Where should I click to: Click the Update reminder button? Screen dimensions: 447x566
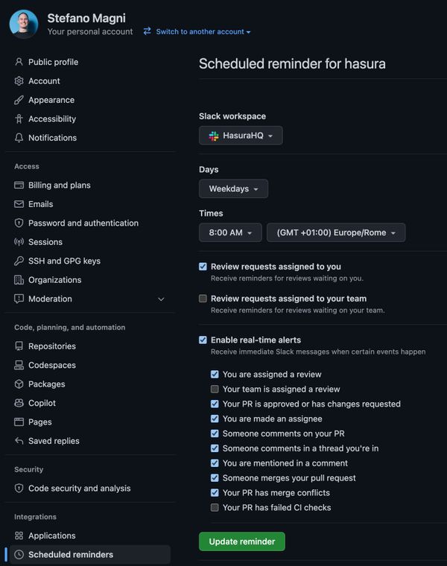(x=241, y=541)
